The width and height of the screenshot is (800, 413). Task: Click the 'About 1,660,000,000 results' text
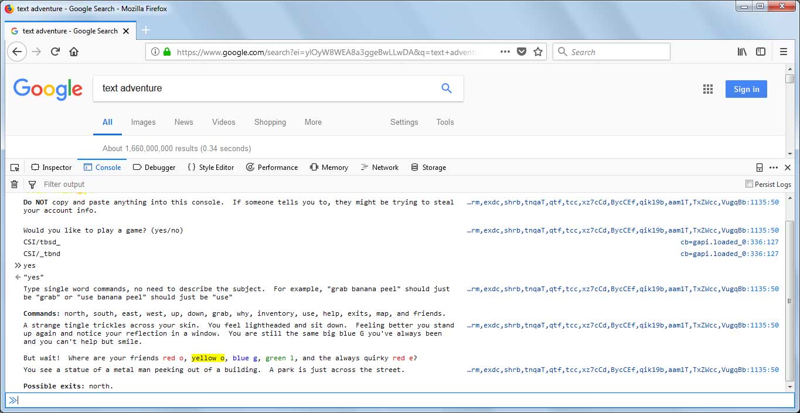[176, 148]
